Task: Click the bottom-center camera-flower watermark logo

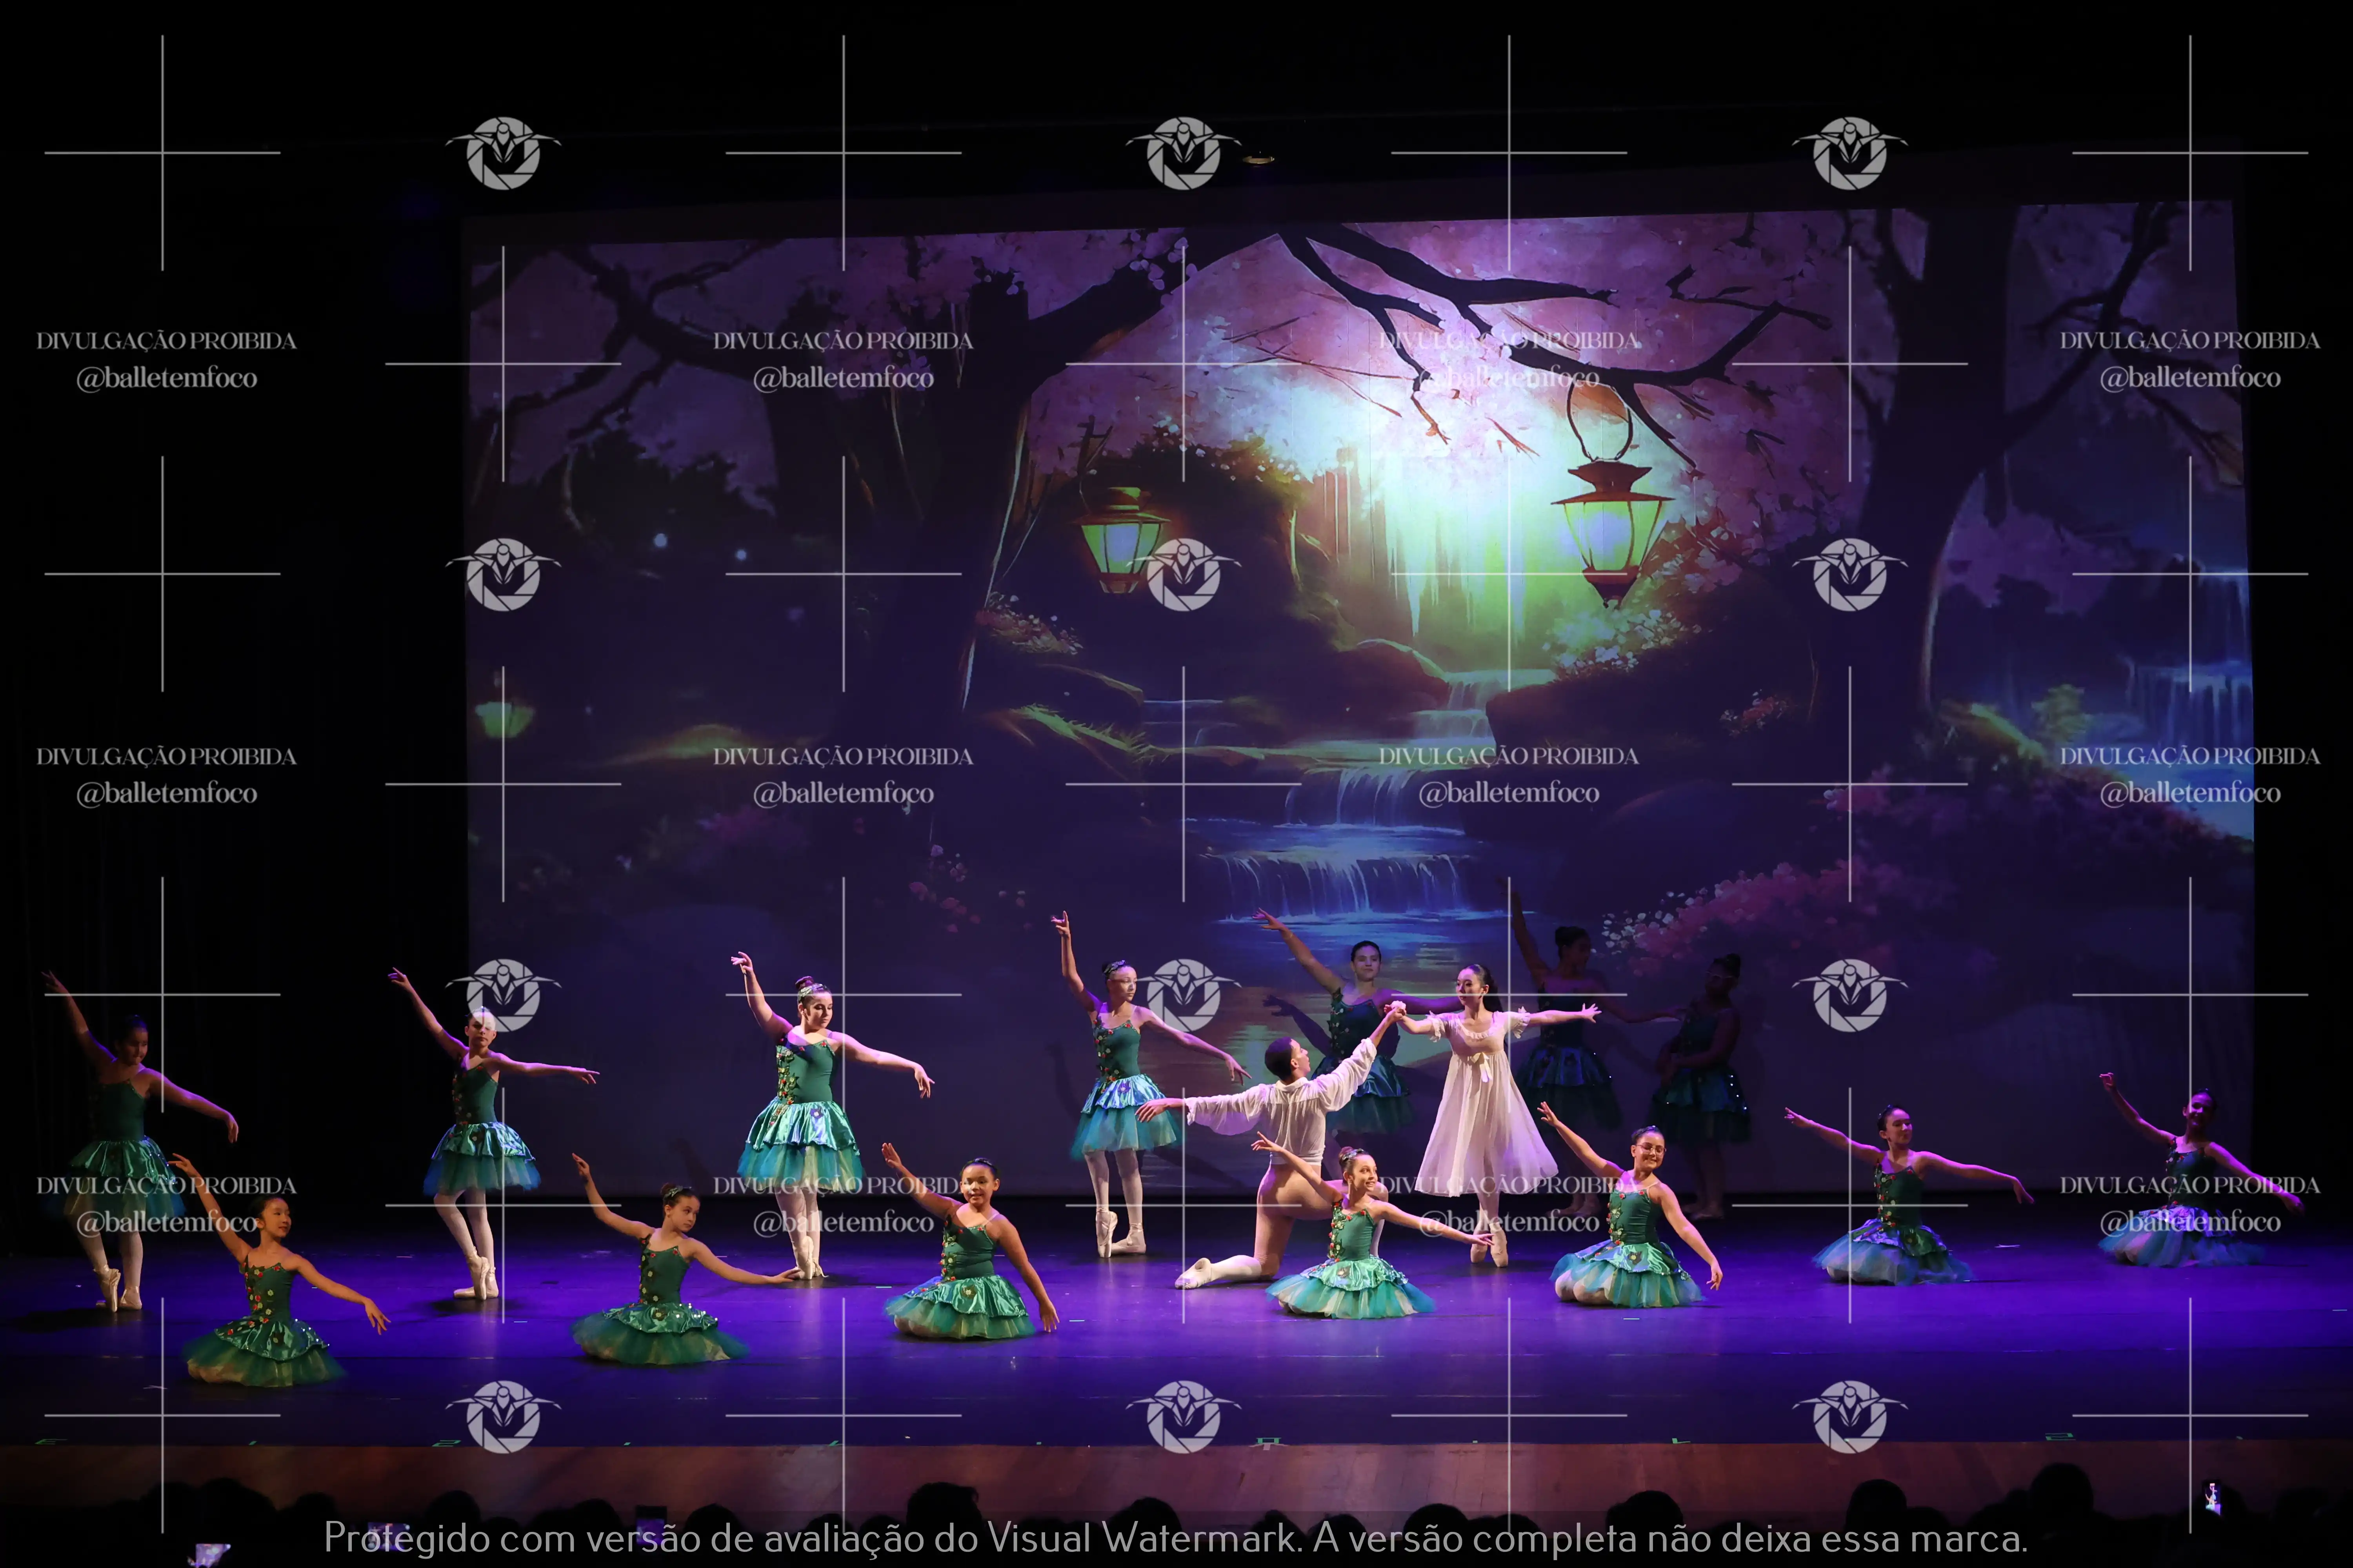Action: (1184, 1416)
